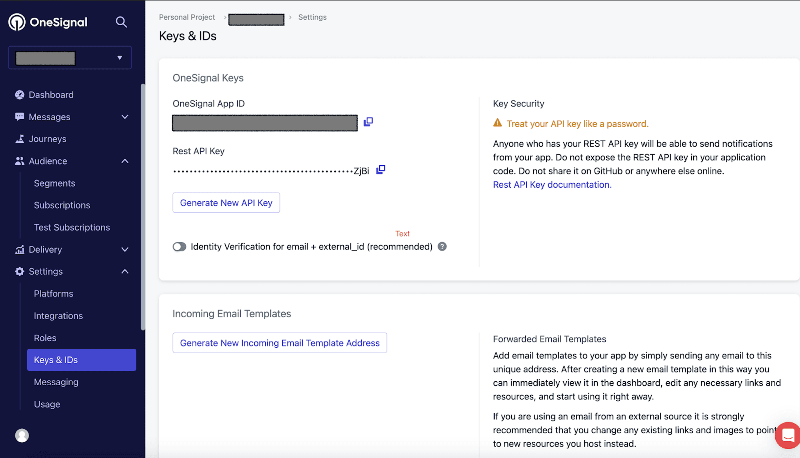The image size is (800, 458).
Task: Open Test Subscriptions under Audience
Action: point(72,227)
